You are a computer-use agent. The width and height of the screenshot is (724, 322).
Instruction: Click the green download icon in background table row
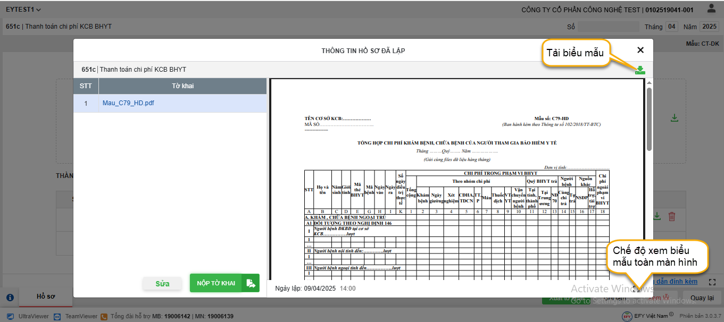[657, 216]
